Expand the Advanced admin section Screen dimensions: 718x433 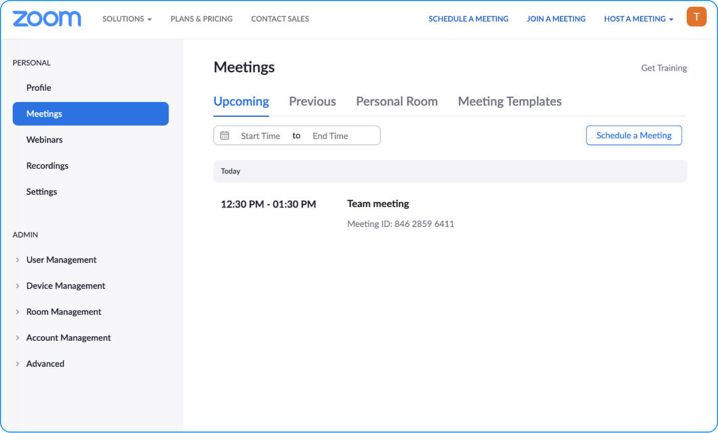tap(45, 364)
